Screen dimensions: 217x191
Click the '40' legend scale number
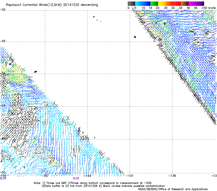tap(188, 8)
